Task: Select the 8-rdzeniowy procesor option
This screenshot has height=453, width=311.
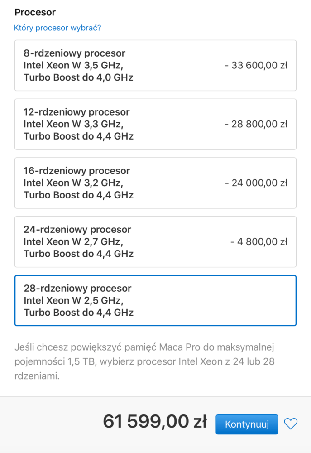Action: coord(155,66)
